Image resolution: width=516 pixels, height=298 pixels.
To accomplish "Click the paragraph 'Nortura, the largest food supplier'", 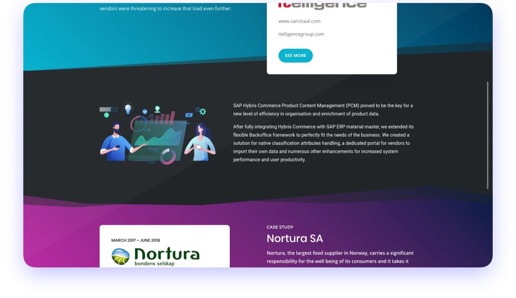I will pyautogui.click(x=340, y=258).
